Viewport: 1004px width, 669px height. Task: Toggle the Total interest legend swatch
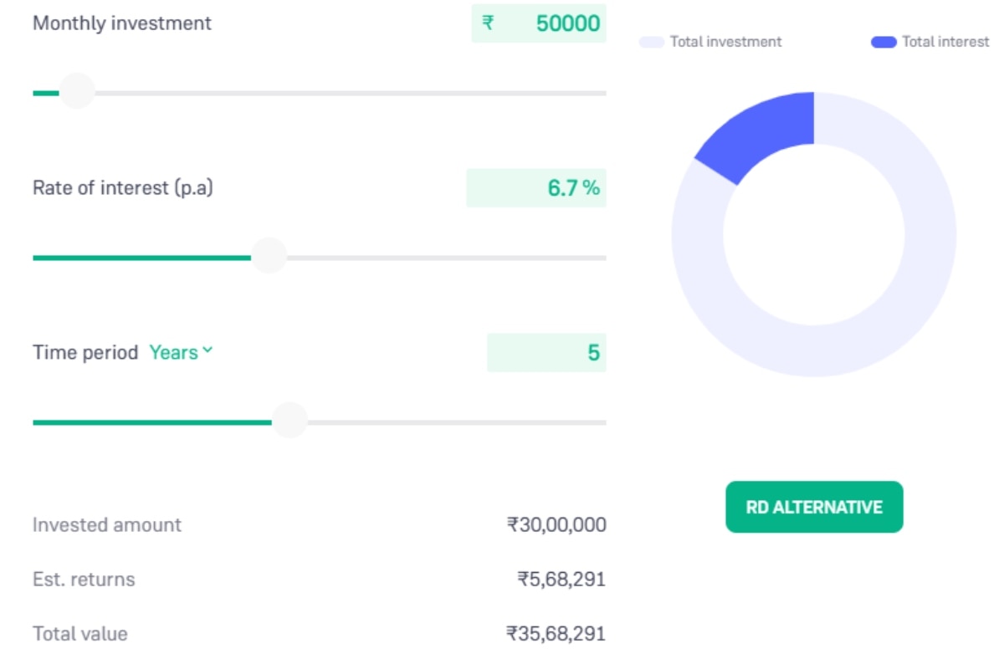[884, 42]
